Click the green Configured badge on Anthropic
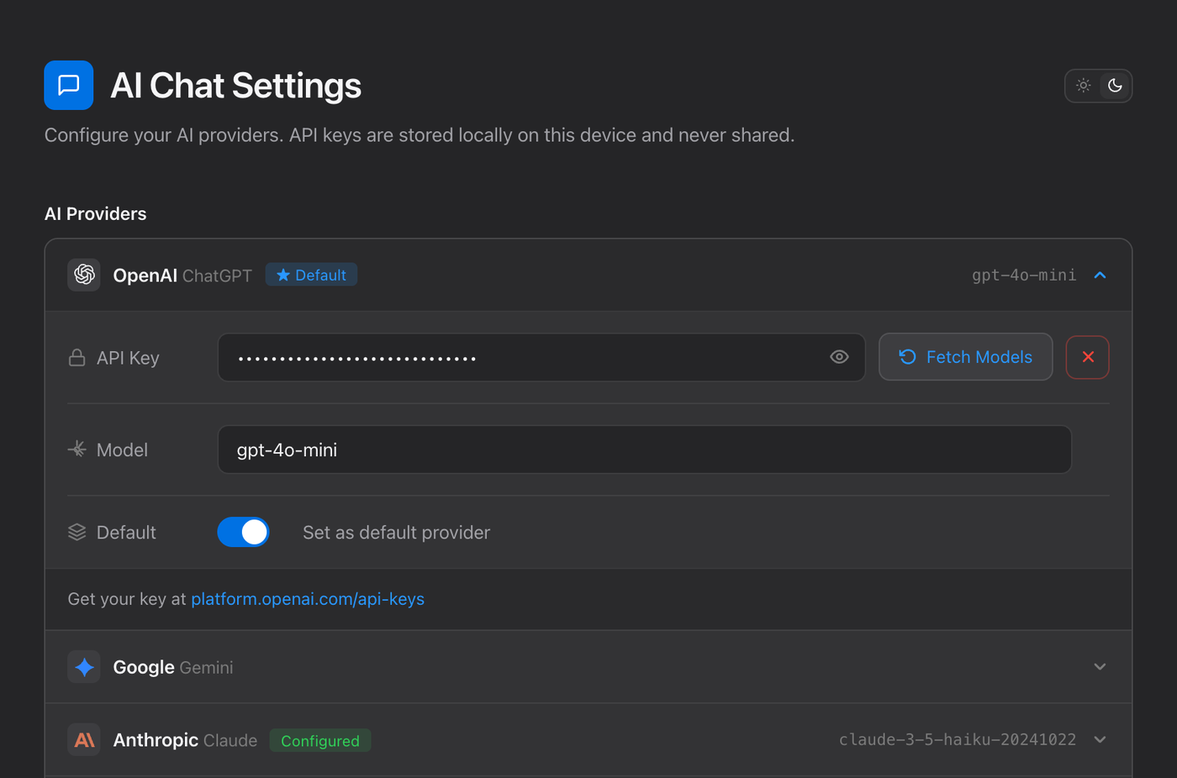Screen dimensions: 1177x778 tap(320, 741)
